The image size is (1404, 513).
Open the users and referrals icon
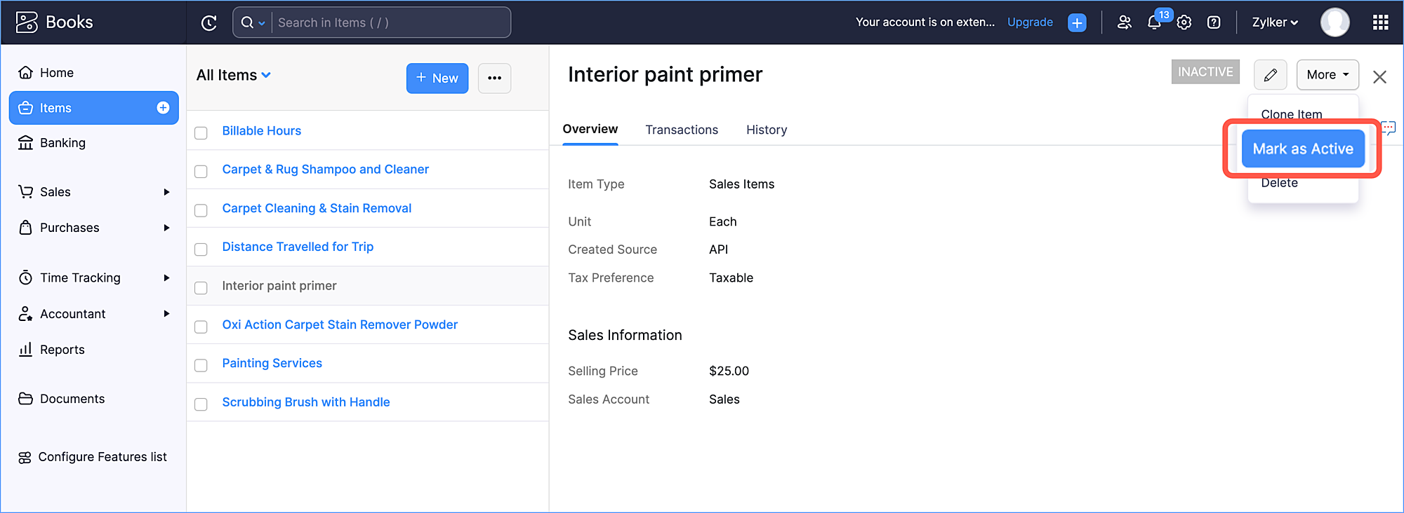click(x=1124, y=23)
